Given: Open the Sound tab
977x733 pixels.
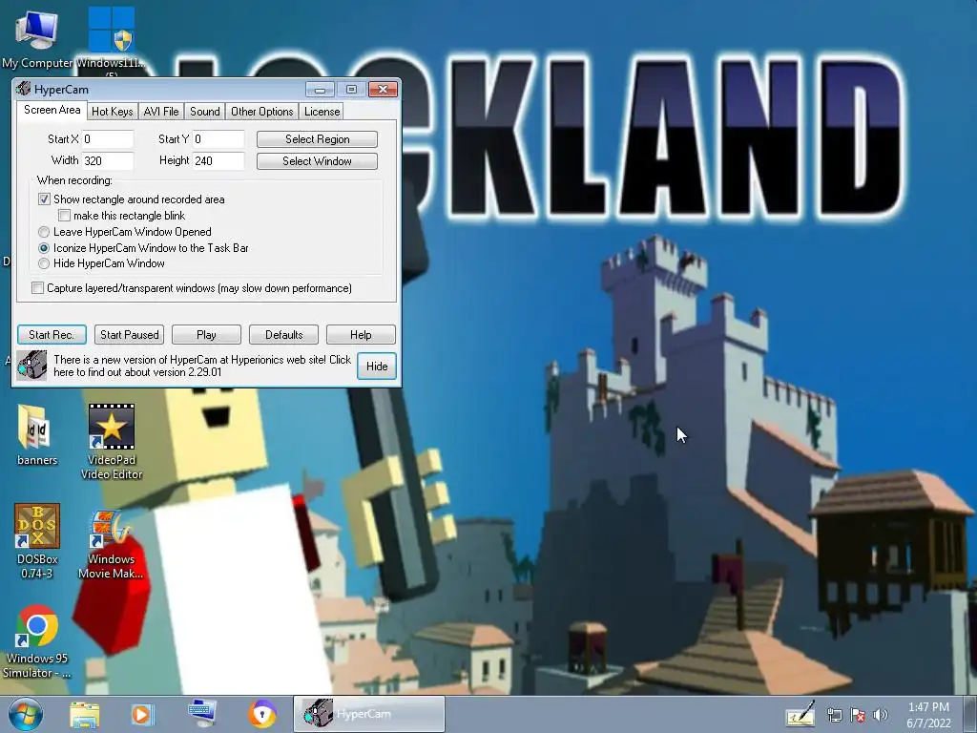Looking at the screenshot, I should pyautogui.click(x=204, y=112).
